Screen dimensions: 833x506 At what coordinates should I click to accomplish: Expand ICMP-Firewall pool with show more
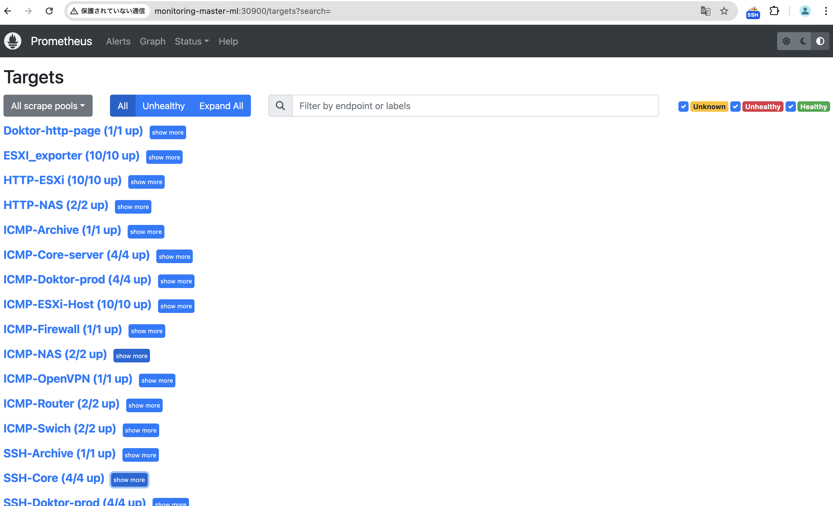pos(147,331)
